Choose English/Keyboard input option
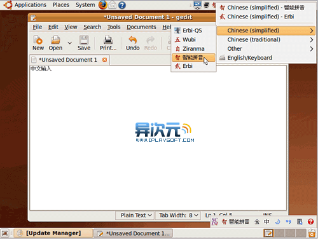The height and width of the screenshot is (239, 318). click(266, 58)
